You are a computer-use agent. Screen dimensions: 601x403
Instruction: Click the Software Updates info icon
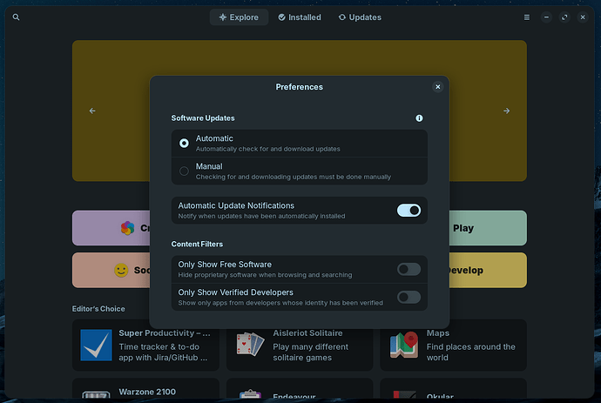(x=419, y=118)
